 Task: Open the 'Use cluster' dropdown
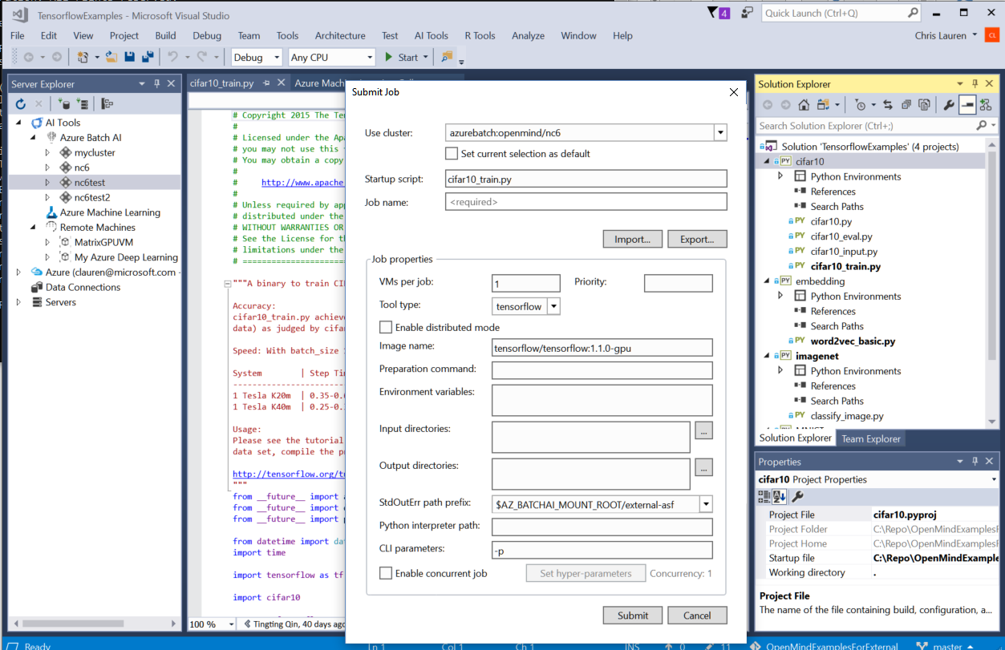coord(719,132)
